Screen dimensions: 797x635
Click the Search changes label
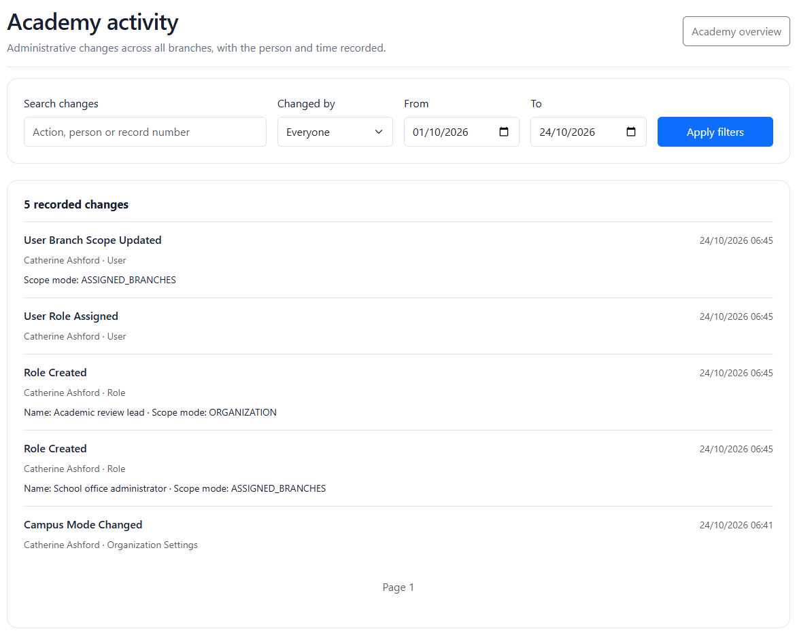tap(61, 103)
